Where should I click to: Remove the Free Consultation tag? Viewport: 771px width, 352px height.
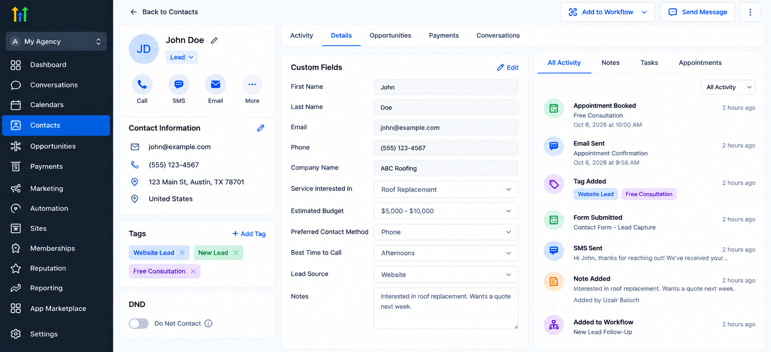(x=193, y=271)
